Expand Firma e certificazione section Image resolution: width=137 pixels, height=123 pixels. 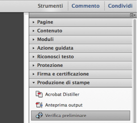81,74
